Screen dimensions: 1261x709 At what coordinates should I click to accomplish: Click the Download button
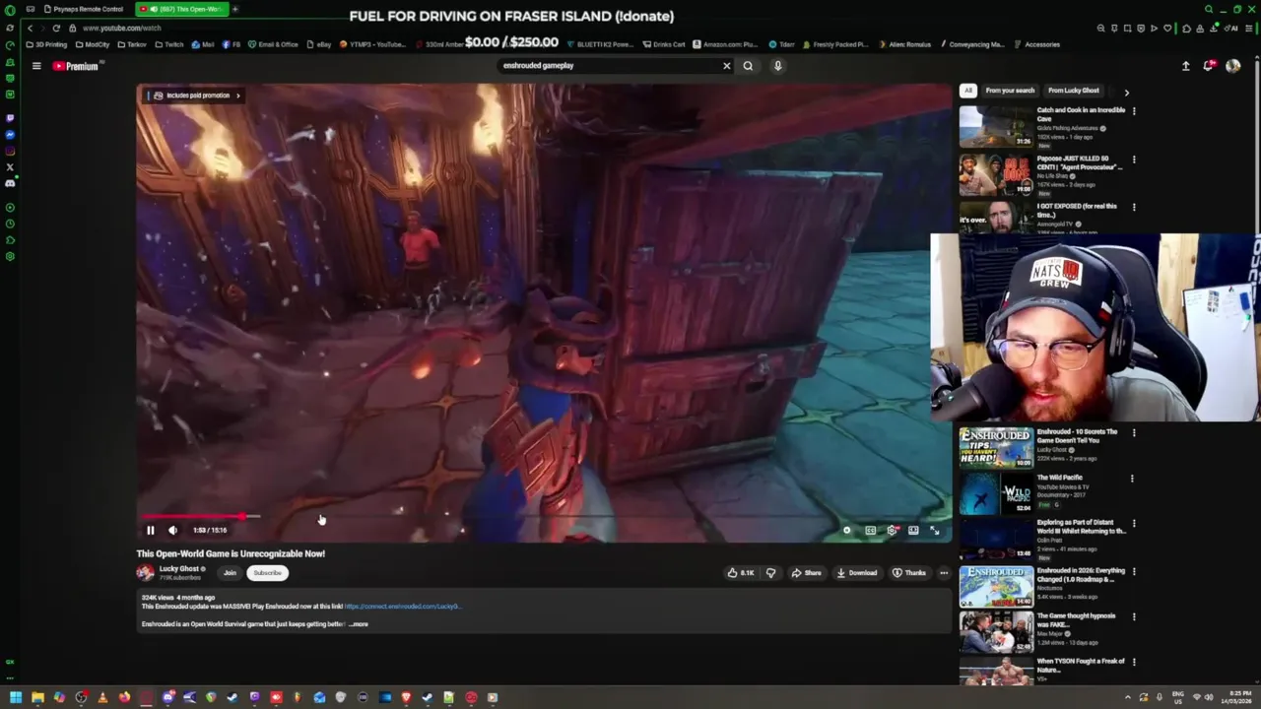click(856, 573)
